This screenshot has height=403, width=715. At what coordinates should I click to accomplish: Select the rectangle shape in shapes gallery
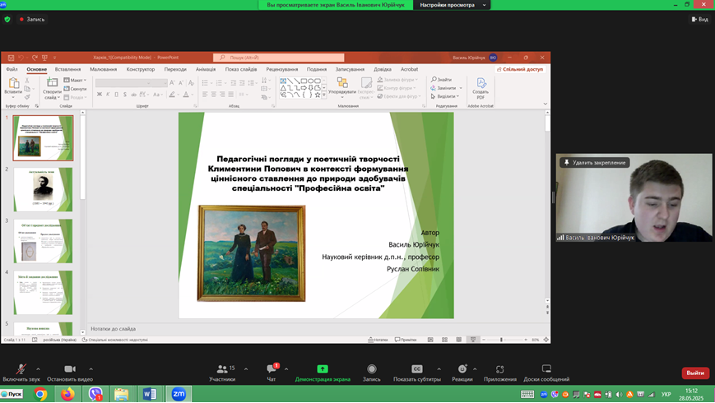(304, 81)
